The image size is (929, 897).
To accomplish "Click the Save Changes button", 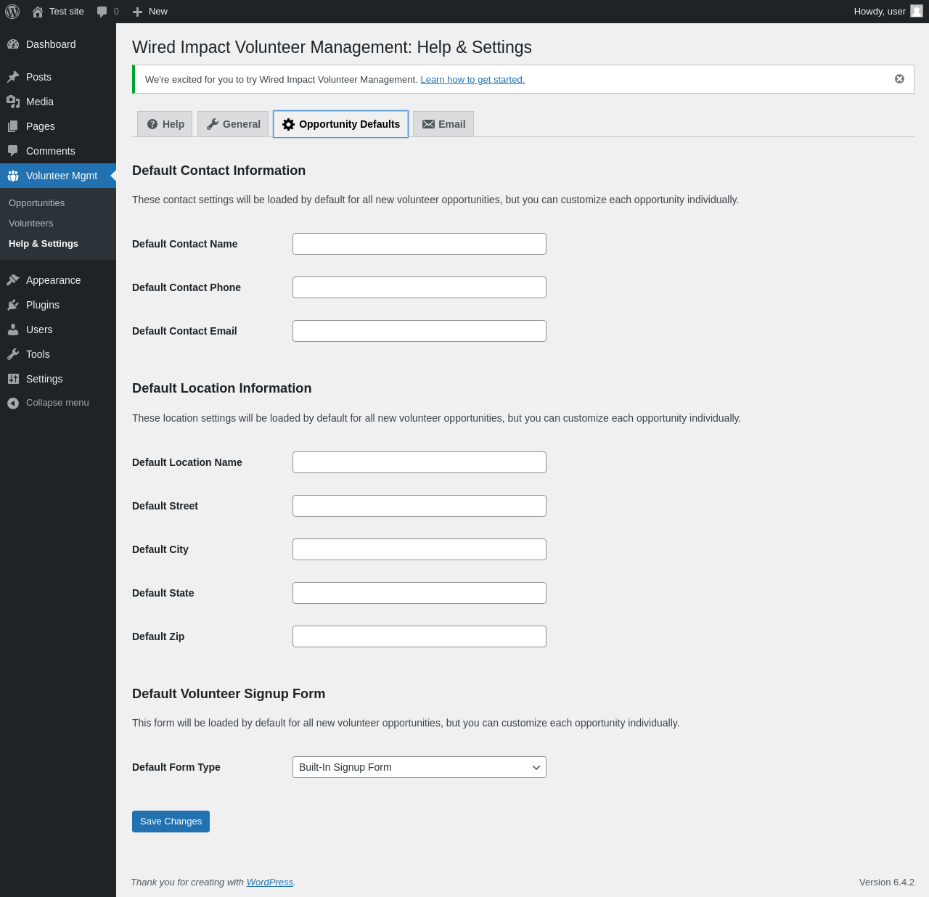I will pos(171,822).
